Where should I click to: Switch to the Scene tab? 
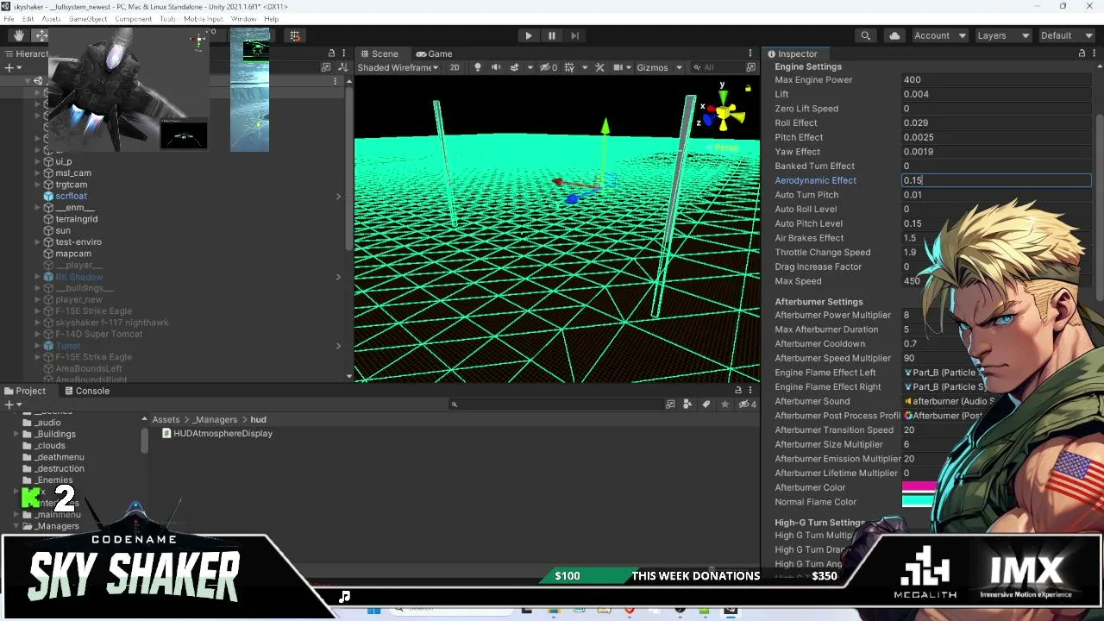379,53
